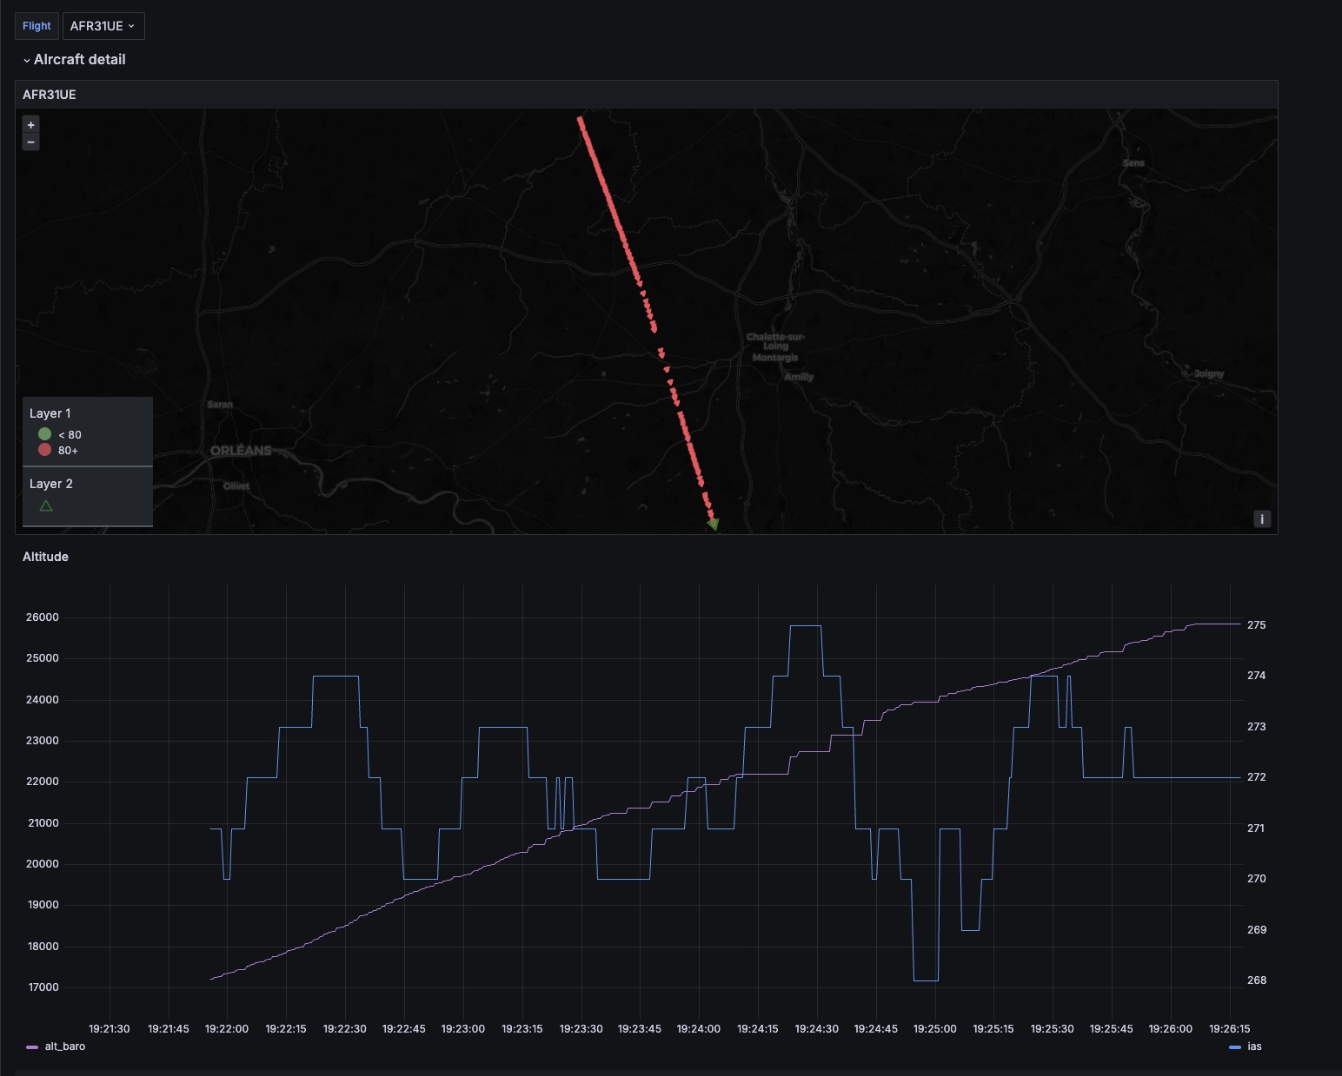The height and width of the screenshot is (1076, 1342).
Task: Click the 268 ias axis label
Action: pos(1257,980)
